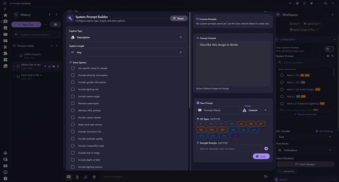
Task: Click the New Chat button
Action: [26, 25]
